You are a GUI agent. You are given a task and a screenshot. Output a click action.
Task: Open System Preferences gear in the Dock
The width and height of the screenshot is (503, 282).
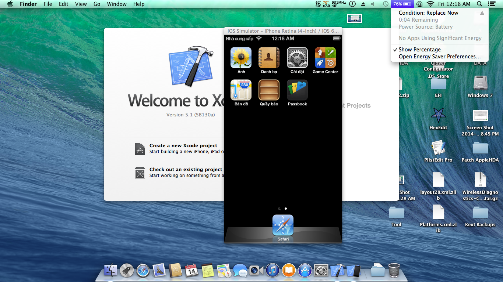tap(321, 271)
